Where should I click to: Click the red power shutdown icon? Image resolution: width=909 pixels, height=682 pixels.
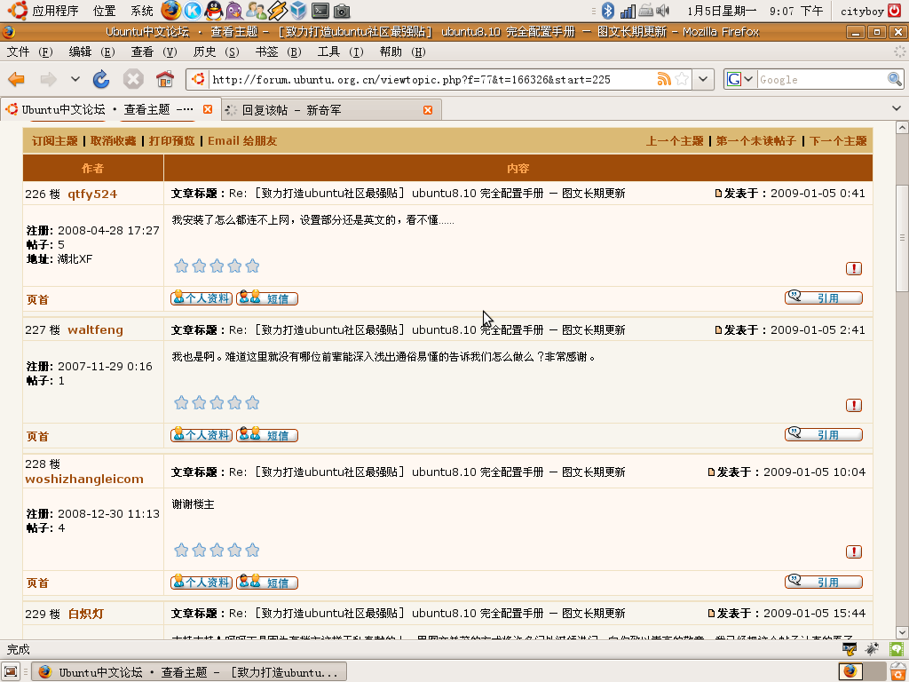point(895,11)
